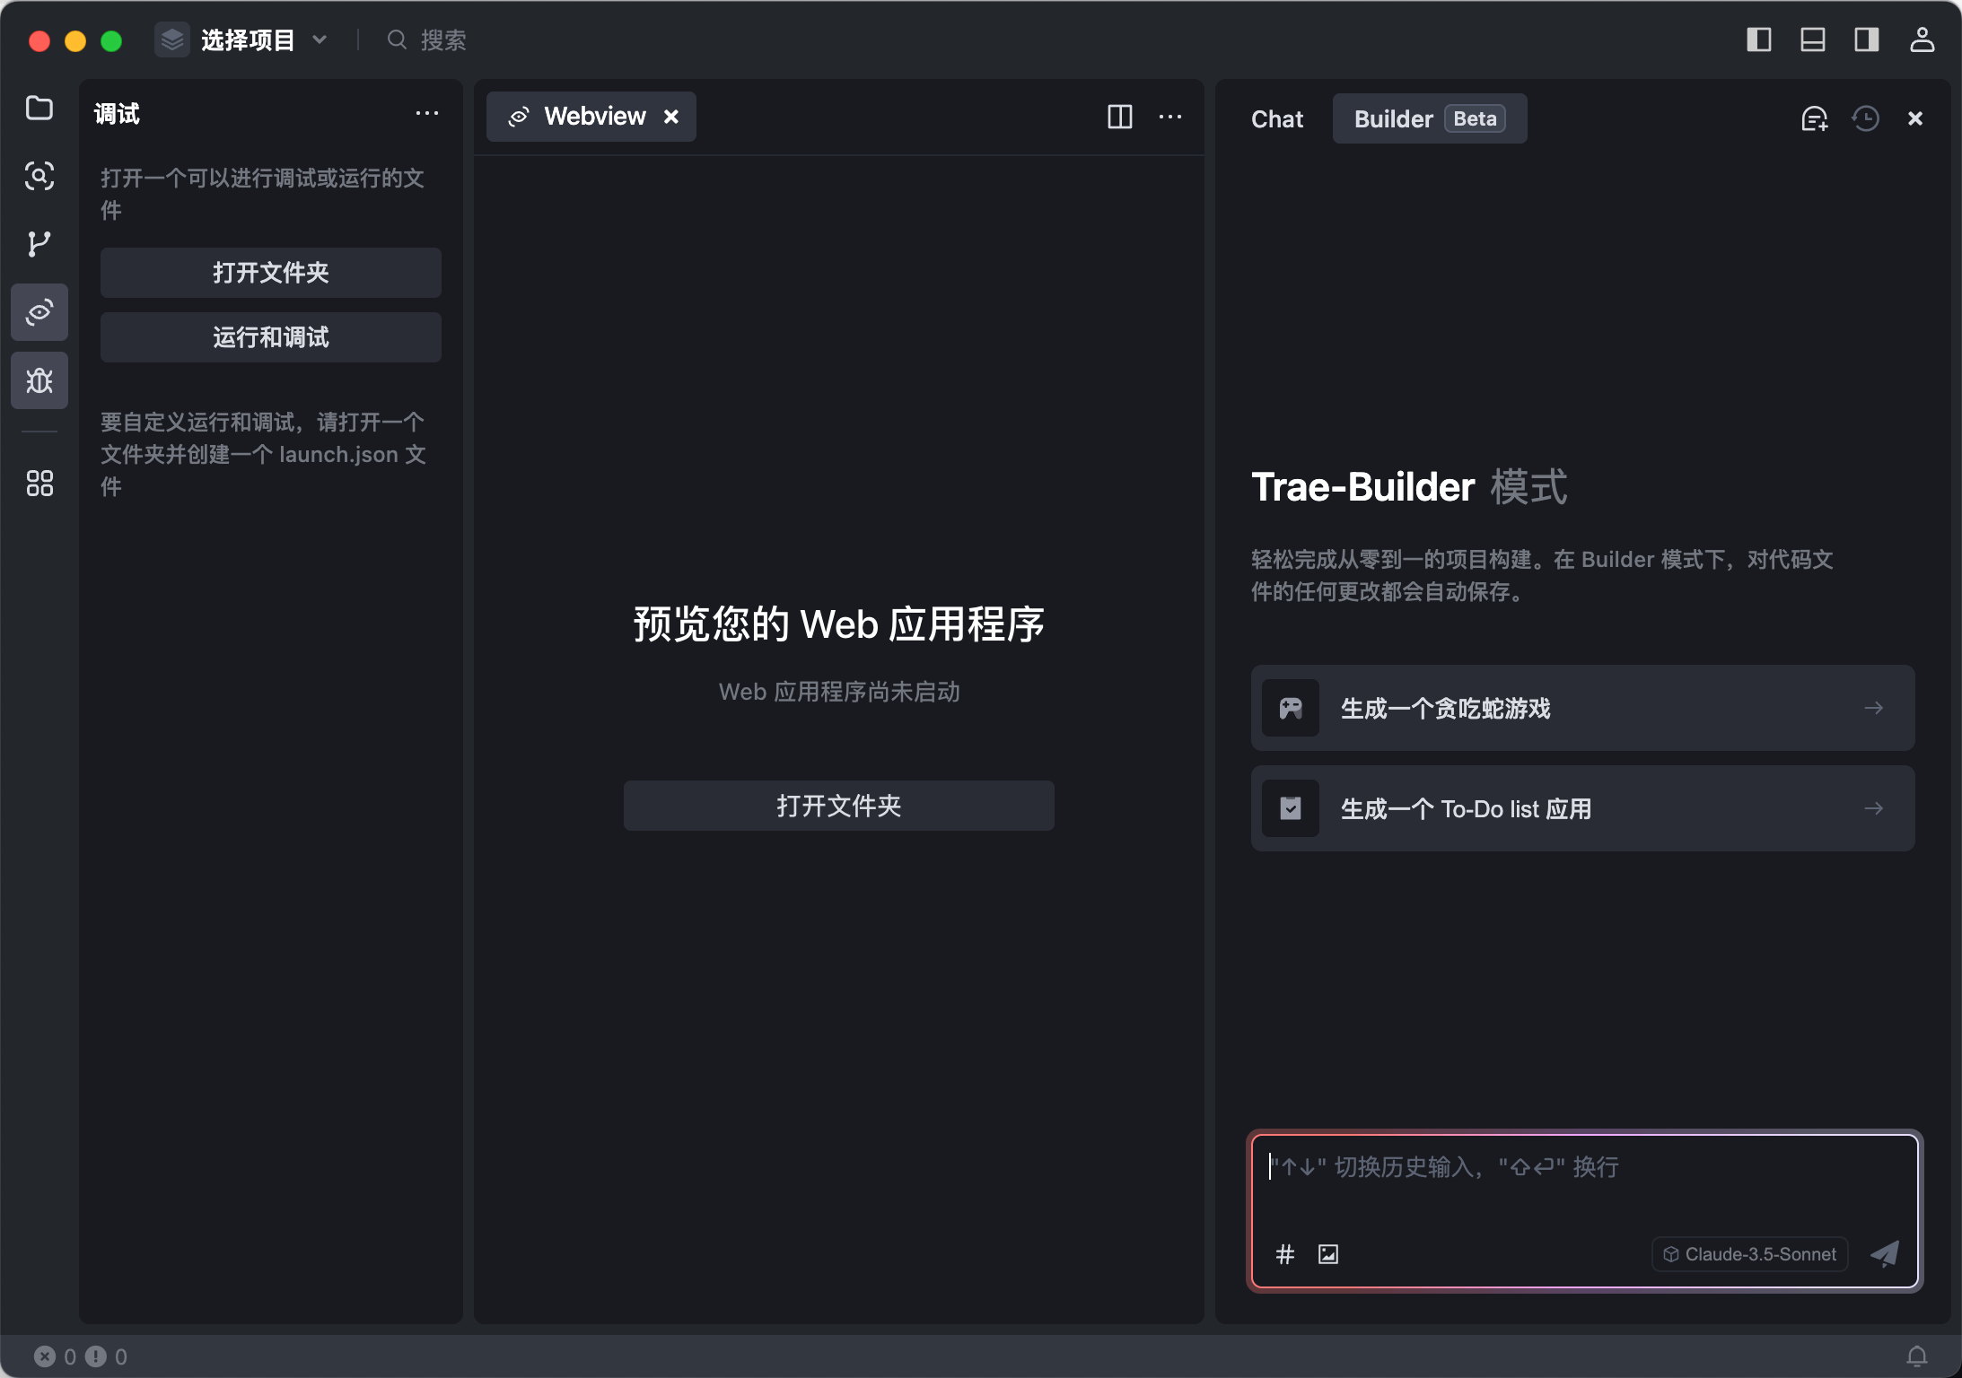The width and height of the screenshot is (1962, 1378).
Task: Open the Explorer folder panel
Action: 39,109
